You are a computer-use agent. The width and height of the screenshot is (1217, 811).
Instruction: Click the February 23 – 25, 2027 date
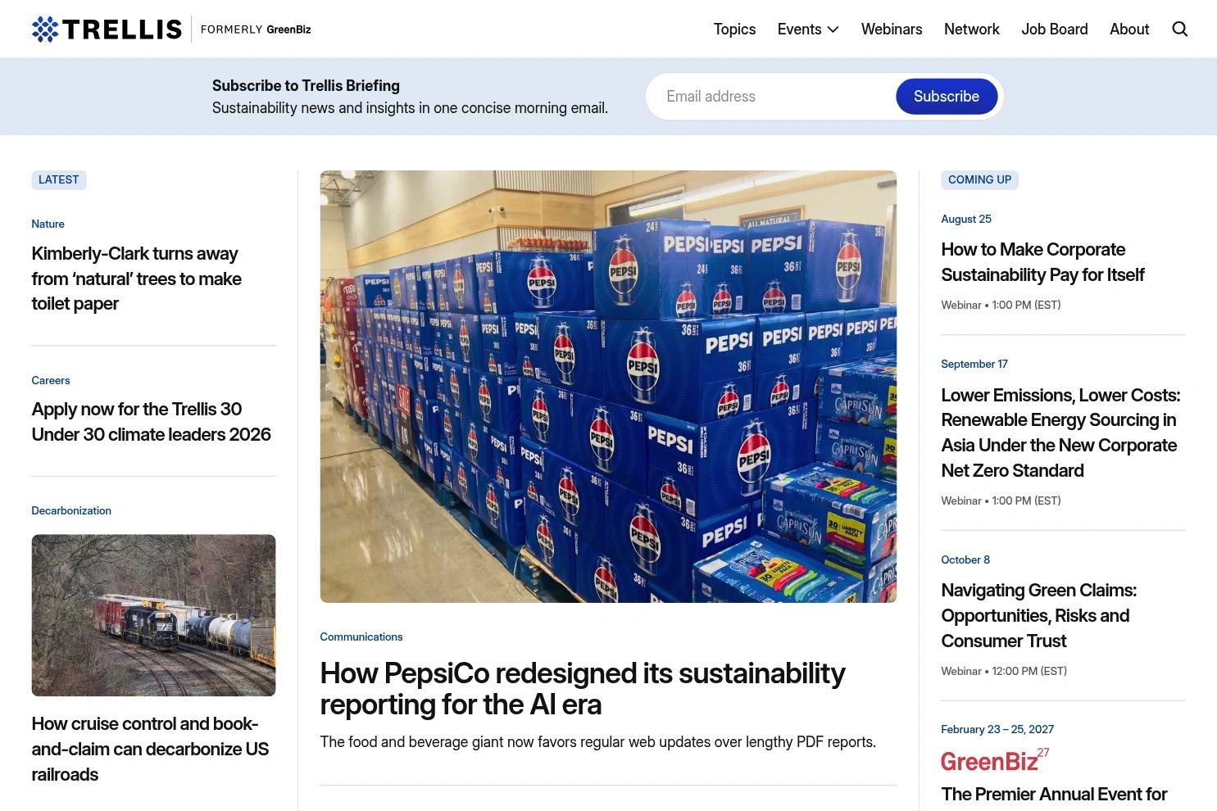click(x=997, y=729)
